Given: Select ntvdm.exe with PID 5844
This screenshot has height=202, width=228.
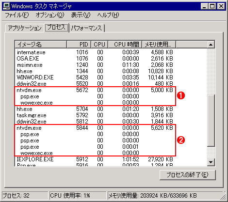Looking at the screenshot, I should (95, 128).
